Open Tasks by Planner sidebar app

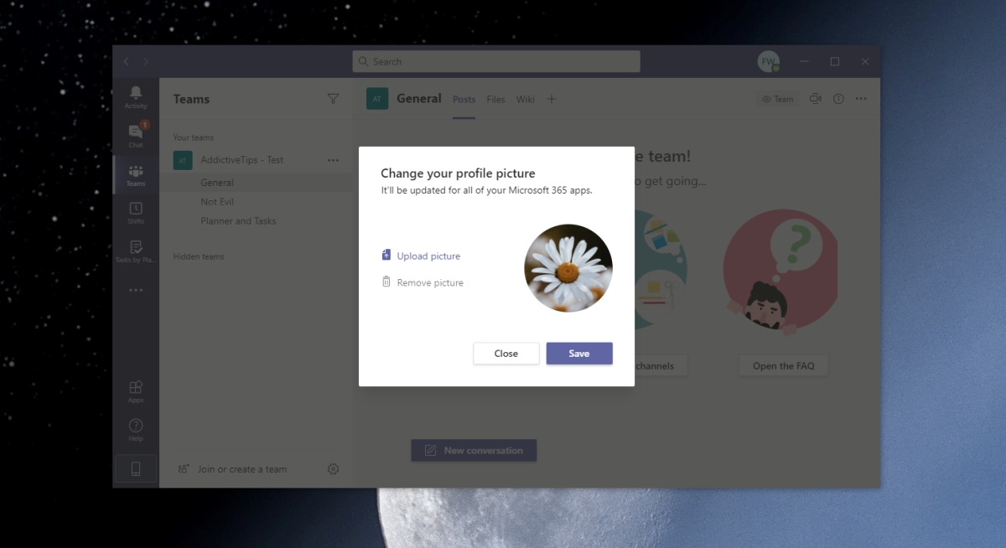pos(136,251)
